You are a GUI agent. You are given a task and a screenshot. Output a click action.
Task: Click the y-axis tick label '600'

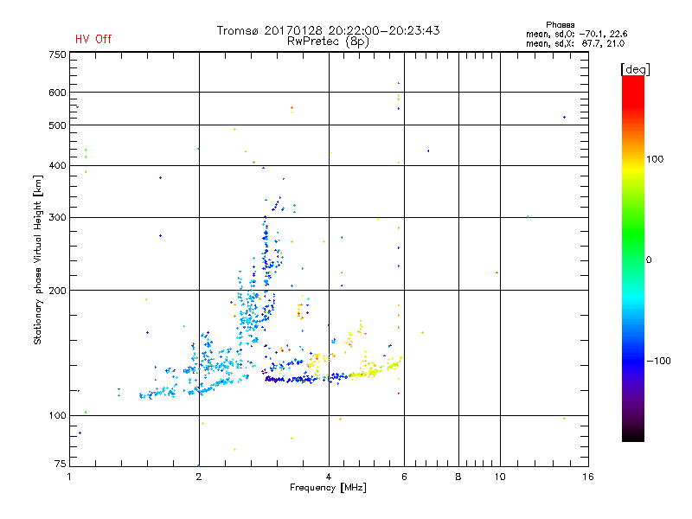[57, 93]
